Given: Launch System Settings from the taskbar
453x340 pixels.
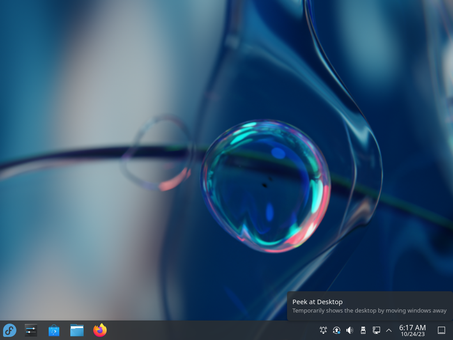Looking at the screenshot, I should click(x=31, y=330).
